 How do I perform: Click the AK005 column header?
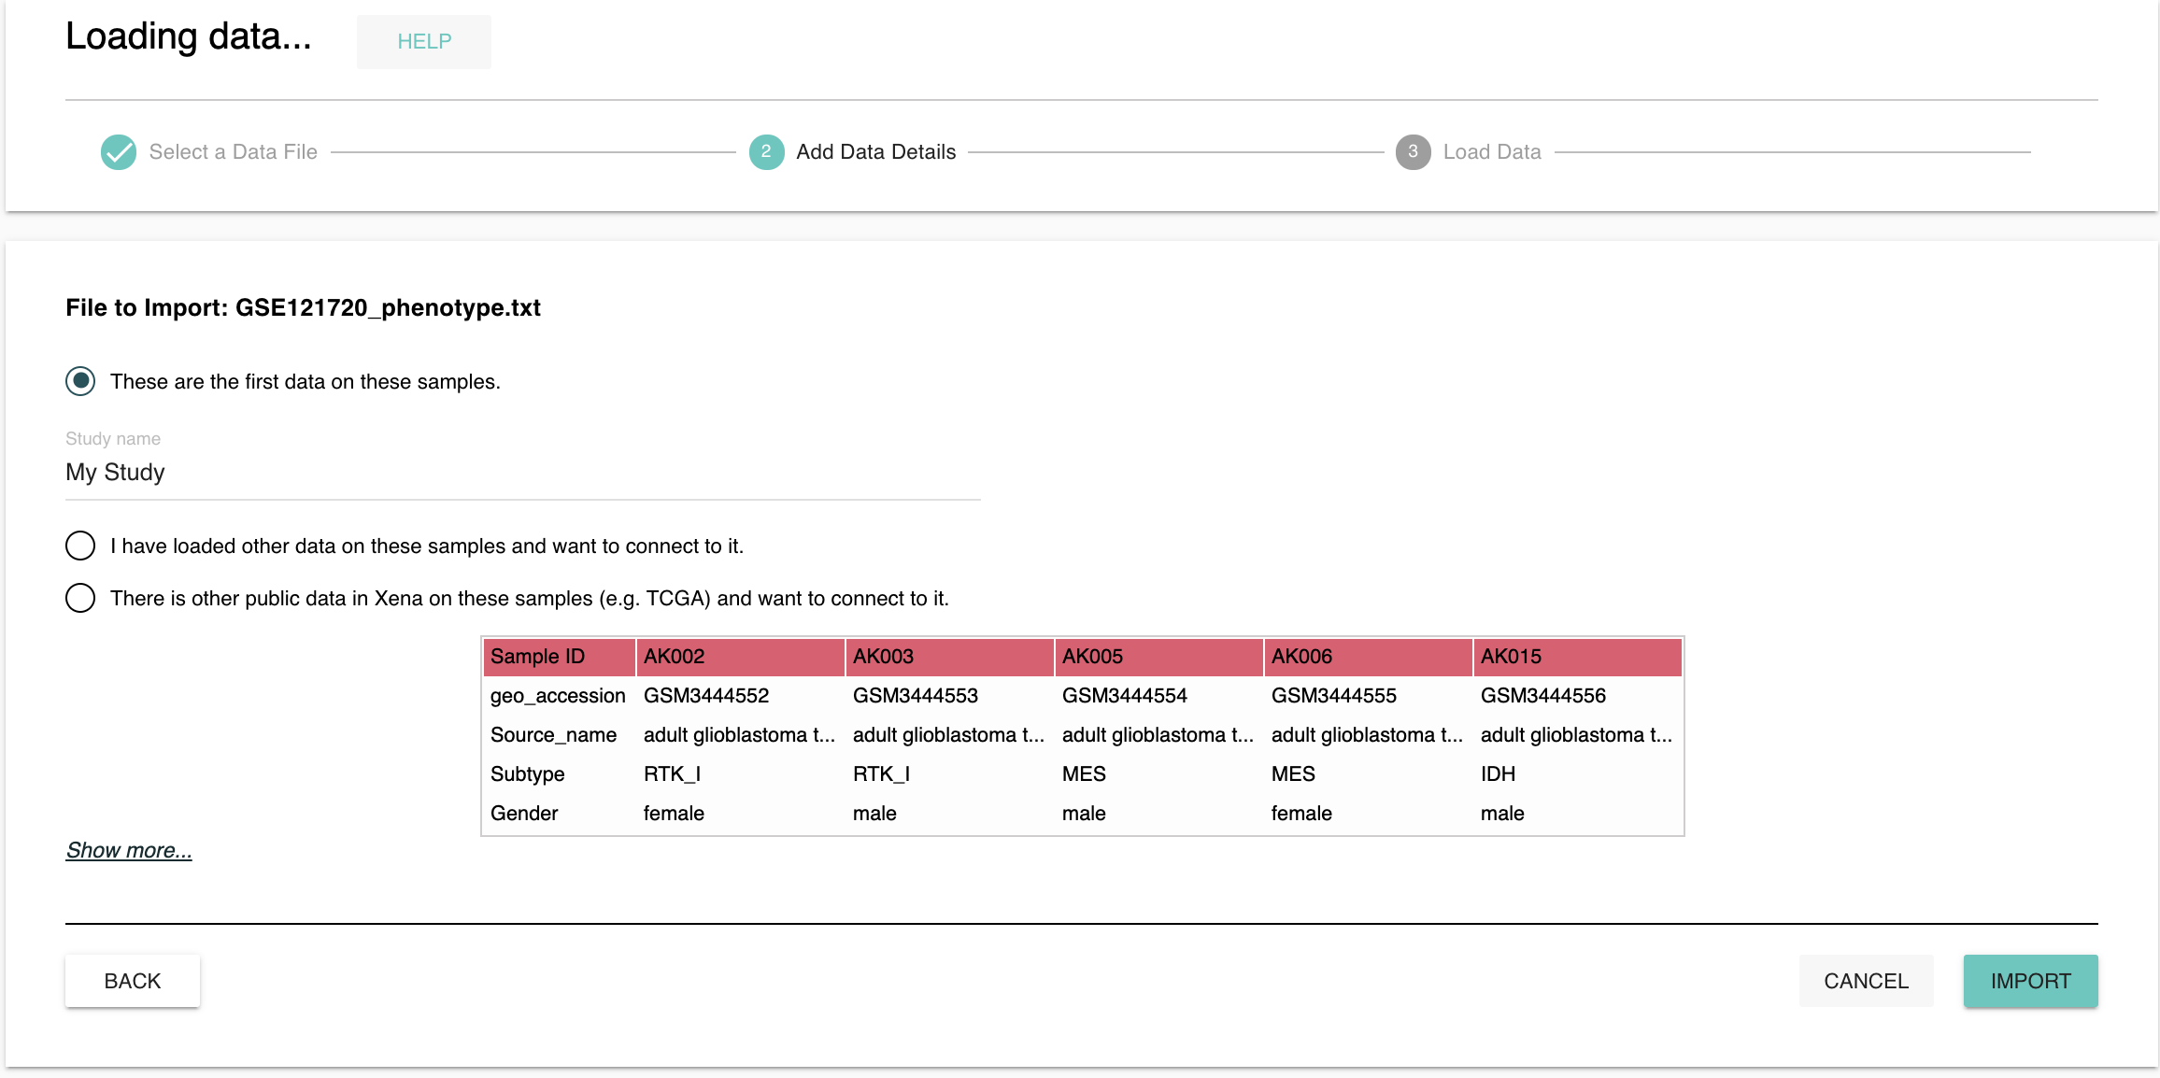tap(1159, 657)
